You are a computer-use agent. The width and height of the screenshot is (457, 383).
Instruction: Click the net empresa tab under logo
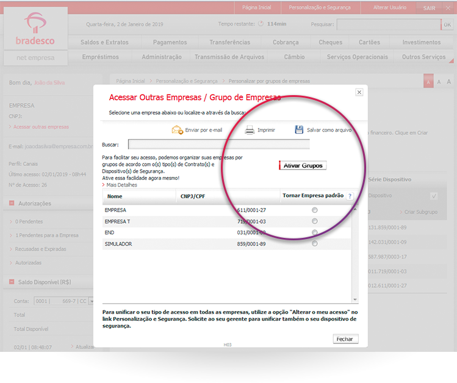pos(35,58)
